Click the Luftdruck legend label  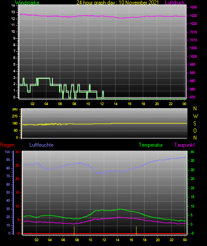tap(175, 3)
